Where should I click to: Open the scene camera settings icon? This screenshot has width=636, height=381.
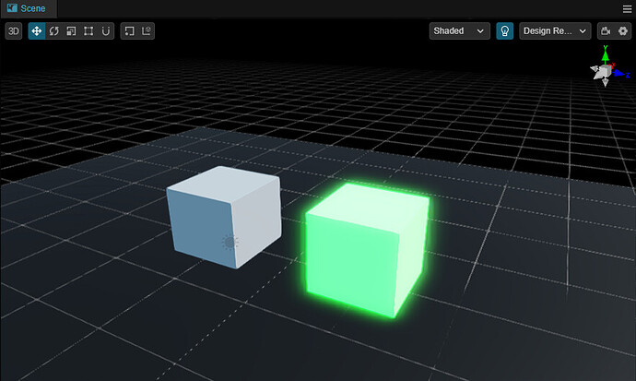click(x=606, y=30)
